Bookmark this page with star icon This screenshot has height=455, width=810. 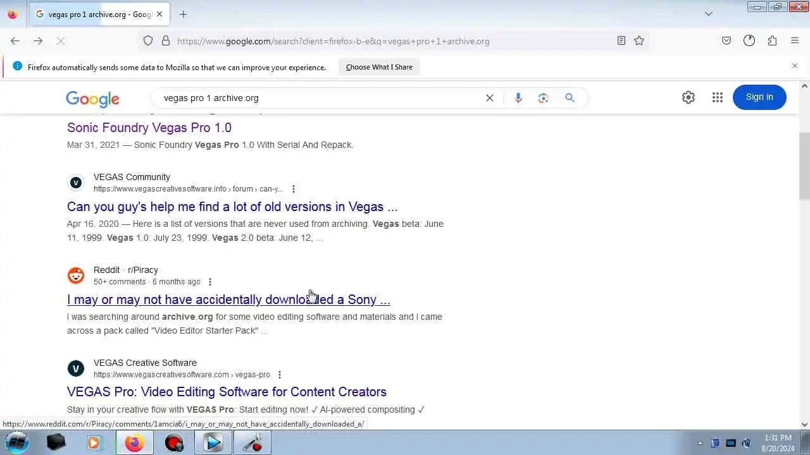639,41
